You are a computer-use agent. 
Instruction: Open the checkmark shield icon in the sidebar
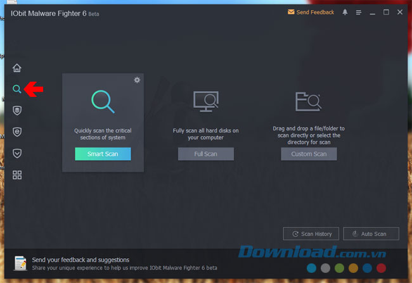point(17,153)
